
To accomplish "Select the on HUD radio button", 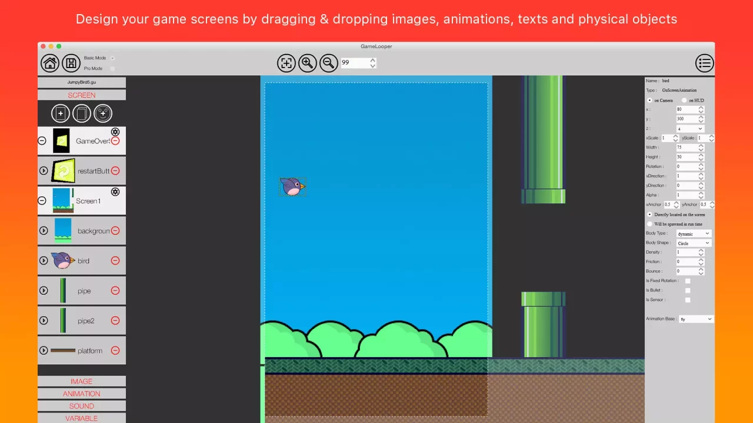I will click(x=683, y=100).
